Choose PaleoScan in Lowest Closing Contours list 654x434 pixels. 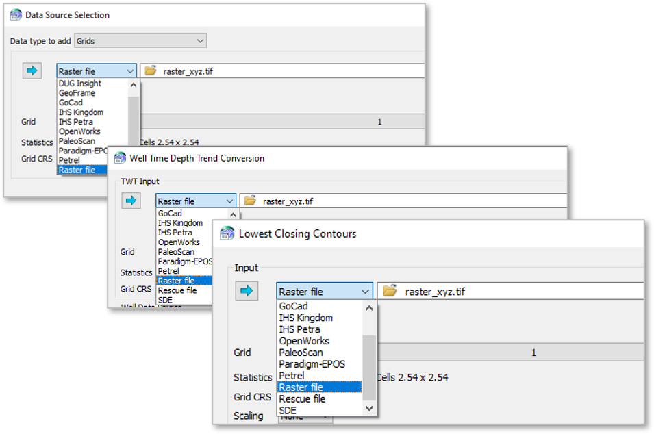301,353
